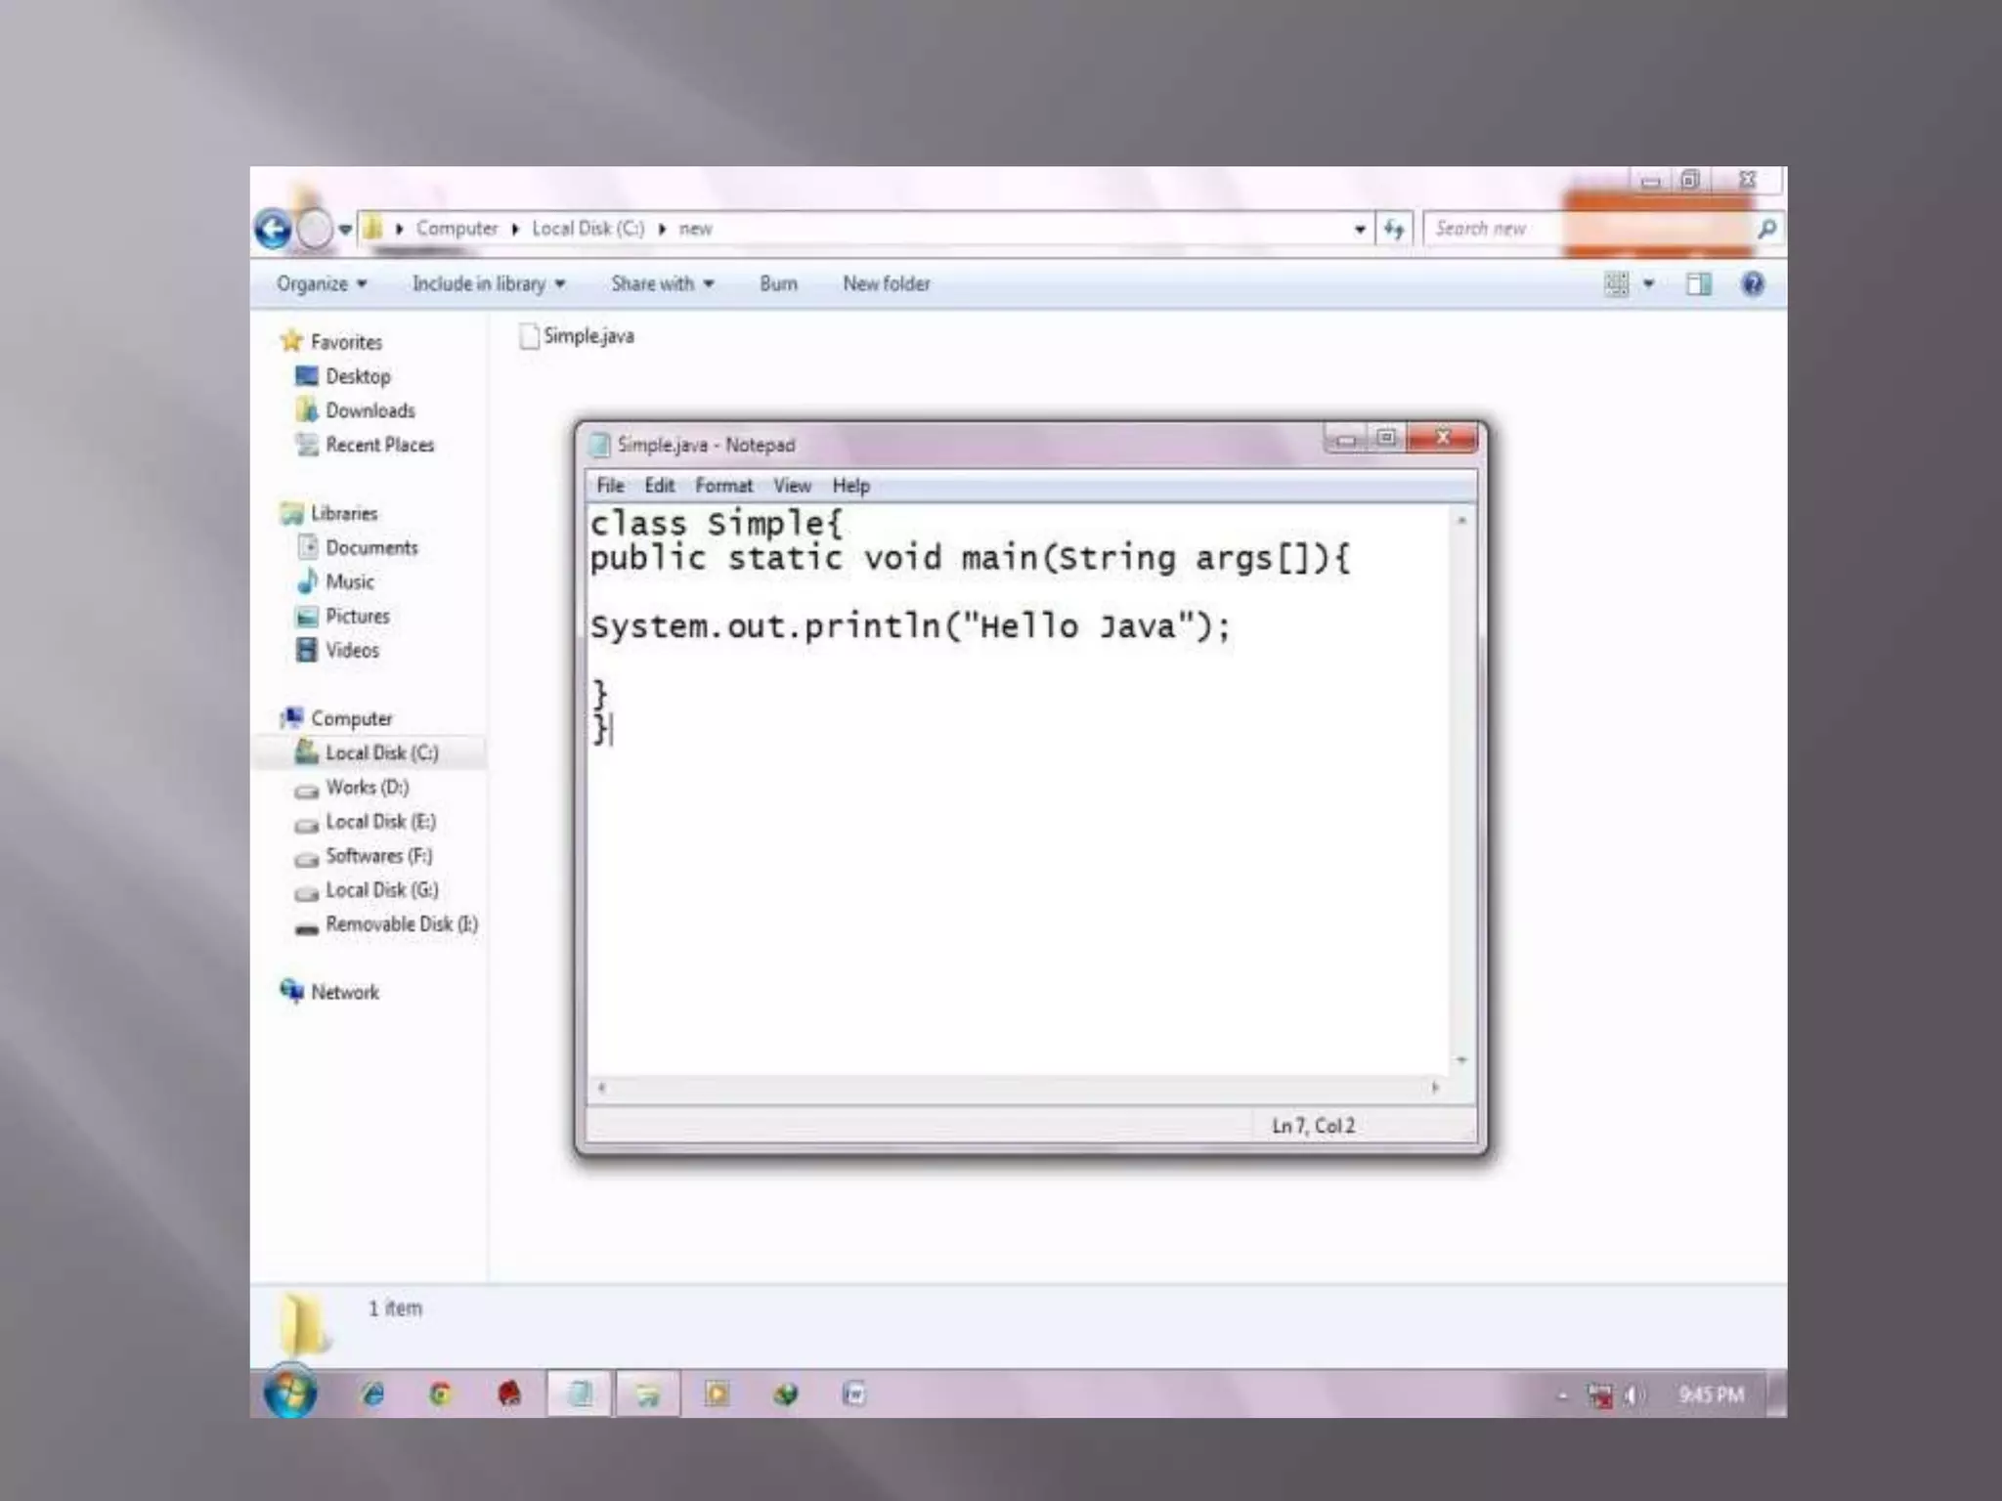Click the change view icon in toolbar
The image size is (2002, 1501).
point(1617,284)
